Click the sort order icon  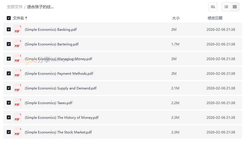click(x=213, y=7)
